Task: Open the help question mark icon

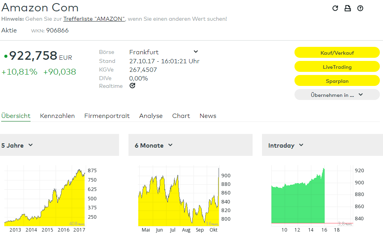Action: (360, 8)
